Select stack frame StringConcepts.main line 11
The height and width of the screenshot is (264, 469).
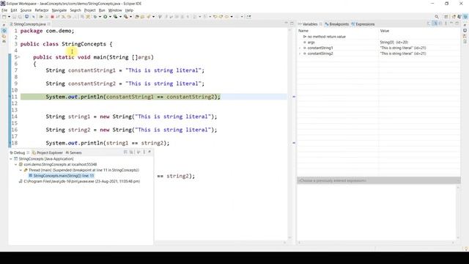pos(61,176)
